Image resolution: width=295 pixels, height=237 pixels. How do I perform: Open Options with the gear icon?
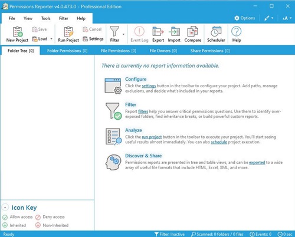(245, 18)
